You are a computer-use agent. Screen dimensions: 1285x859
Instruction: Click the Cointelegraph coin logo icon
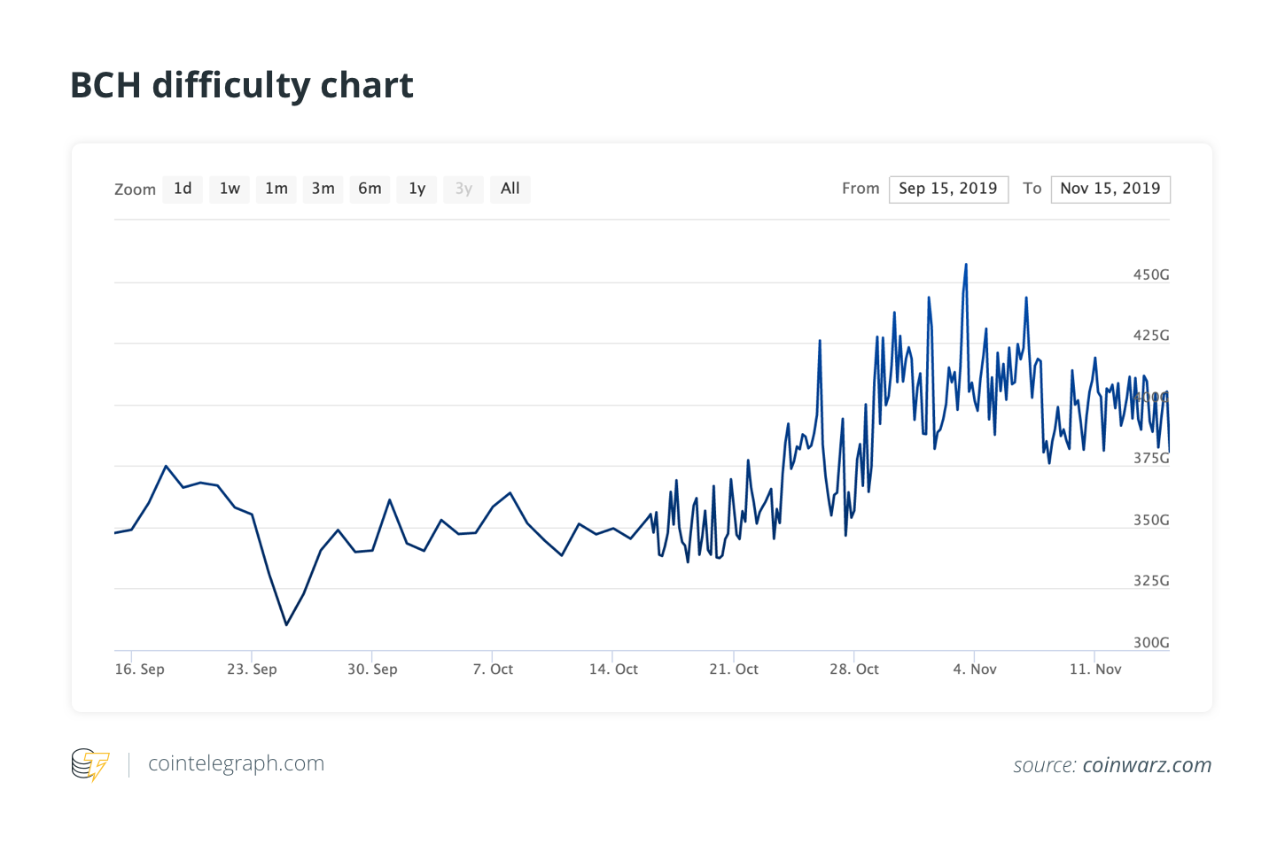coord(90,764)
